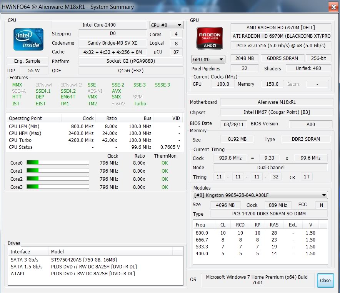Click the Alienware M18xR1 motherboard field
Viewport: 340px width, 293px height.
tap(277, 102)
